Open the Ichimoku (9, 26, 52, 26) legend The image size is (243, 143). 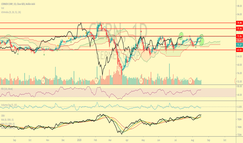click(x=11, y=12)
